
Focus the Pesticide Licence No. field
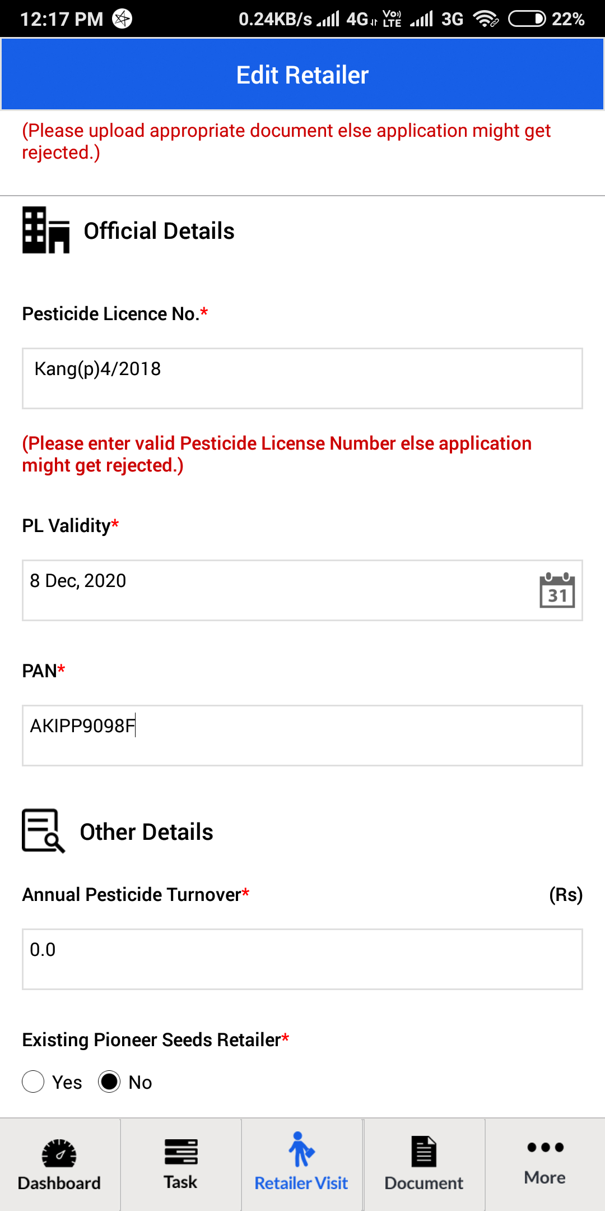pyautogui.click(x=302, y=378)
